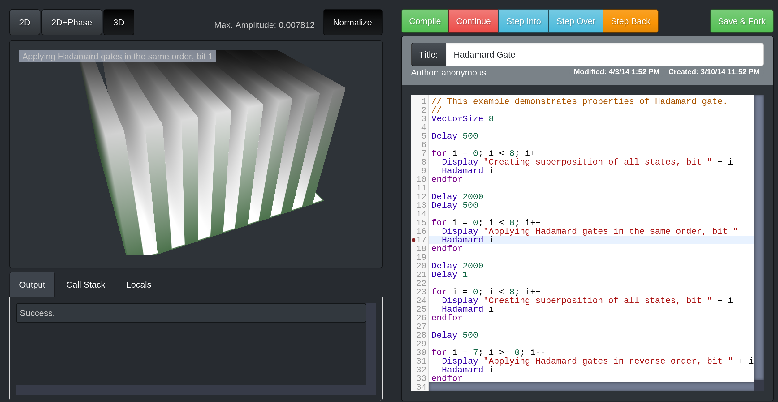Click the 'Author: anonymous' text
This screenshot has height=402, width=778.
coord(448,72)
